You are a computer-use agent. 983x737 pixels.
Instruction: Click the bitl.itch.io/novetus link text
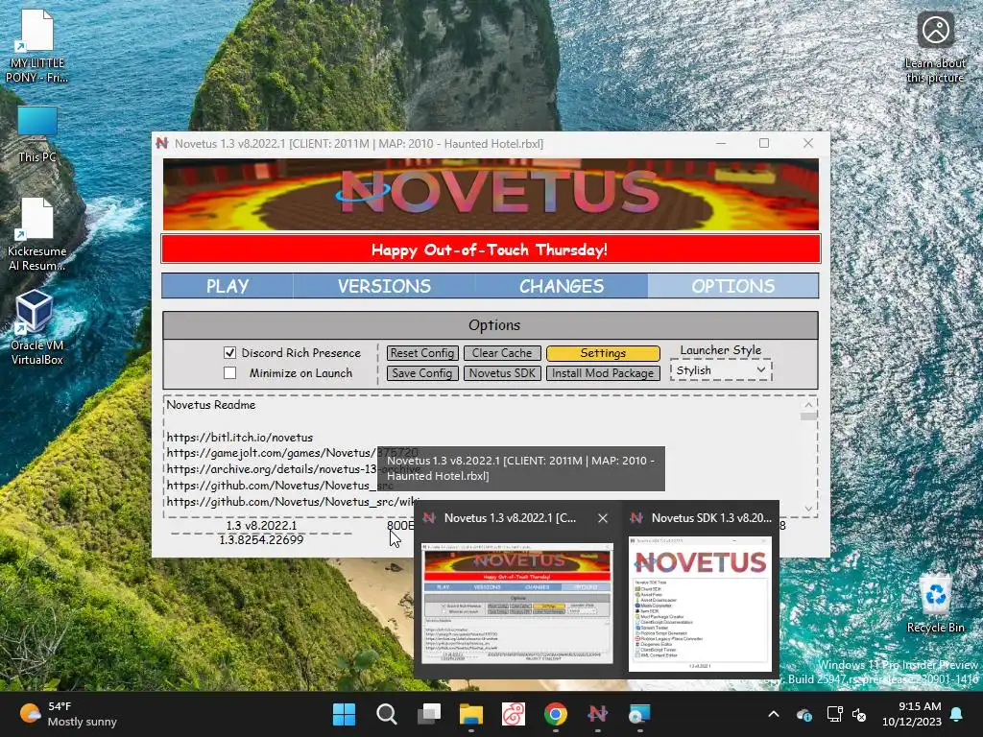[x=239, y=438]
